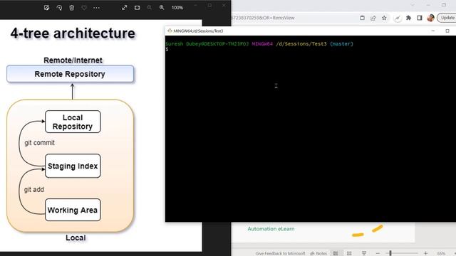
Task: Click the Working Area box
Action: (73, 210)
